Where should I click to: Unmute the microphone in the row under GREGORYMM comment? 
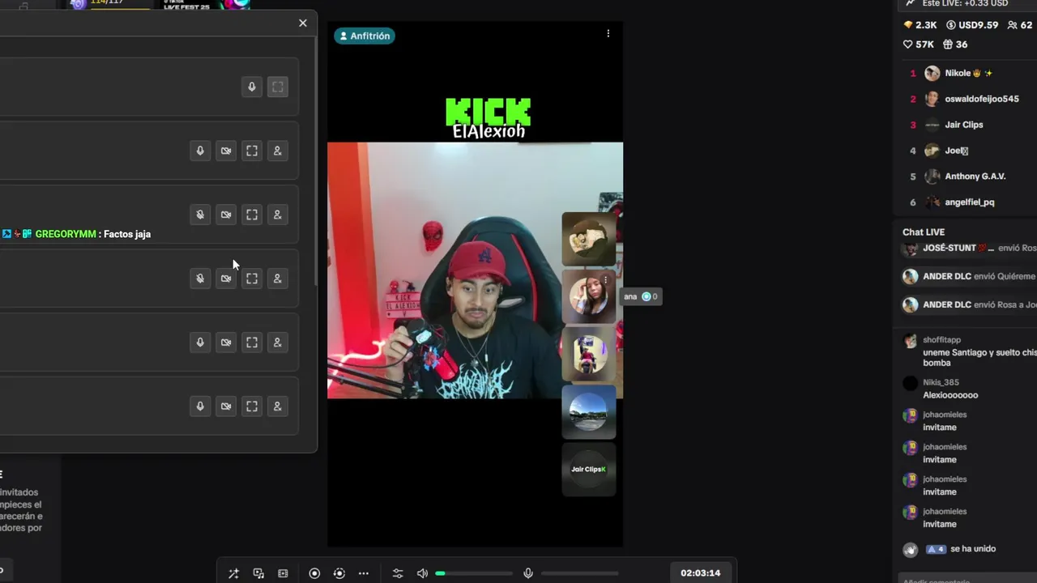200,279
